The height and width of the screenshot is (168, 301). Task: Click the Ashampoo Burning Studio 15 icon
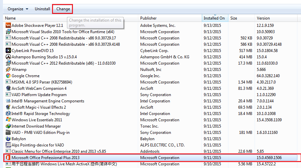click(x=8, y=57)
